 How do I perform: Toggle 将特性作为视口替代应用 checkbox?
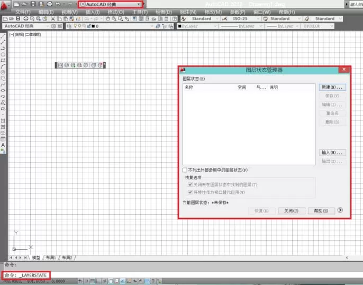(x=190, y=192)
